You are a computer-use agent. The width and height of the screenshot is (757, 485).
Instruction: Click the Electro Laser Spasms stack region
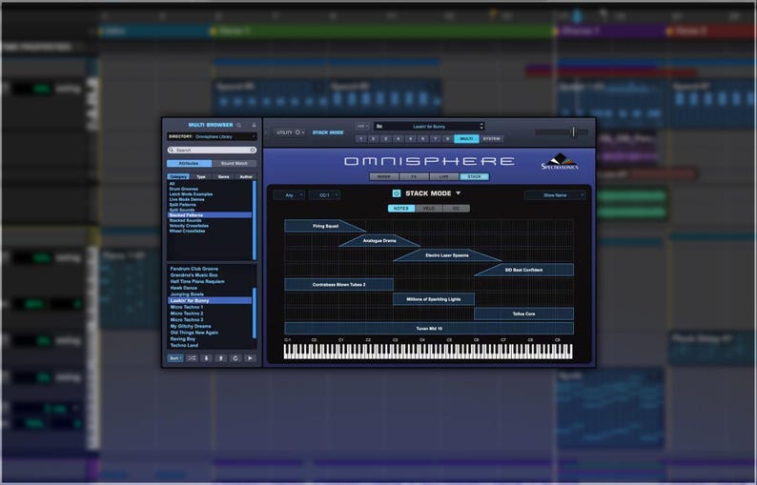point(447,255)
